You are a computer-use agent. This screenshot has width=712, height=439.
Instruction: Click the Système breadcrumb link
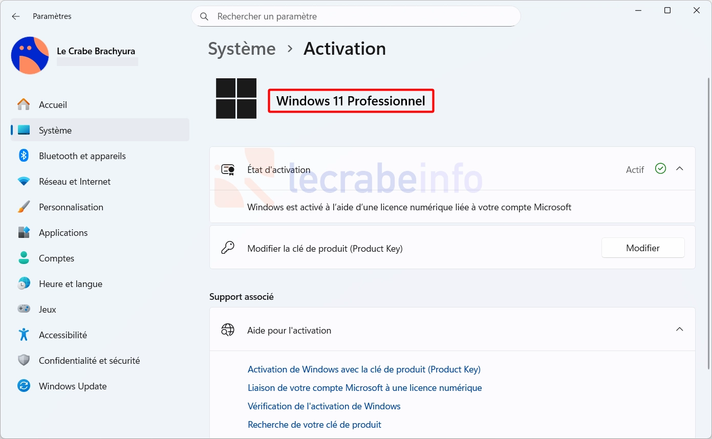pyautogui.click(x=242, y=49)
